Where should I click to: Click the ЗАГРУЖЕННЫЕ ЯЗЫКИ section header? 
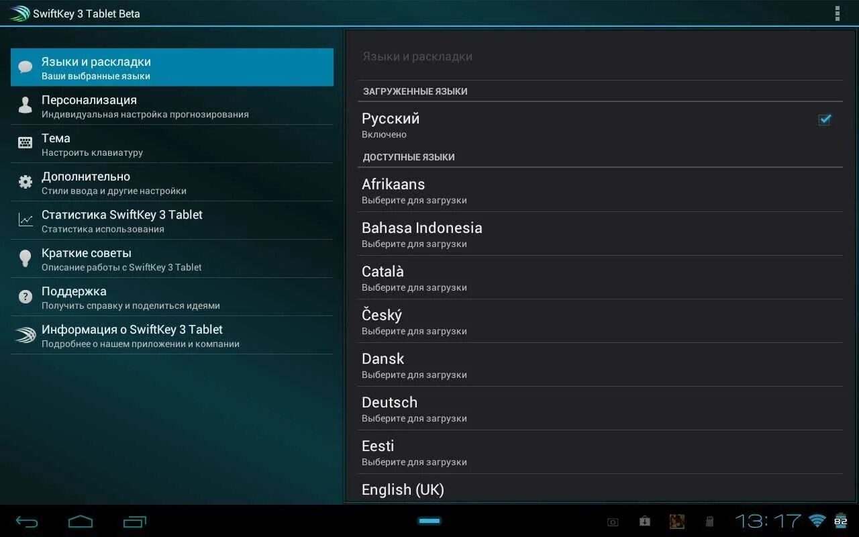coord(415,91)
